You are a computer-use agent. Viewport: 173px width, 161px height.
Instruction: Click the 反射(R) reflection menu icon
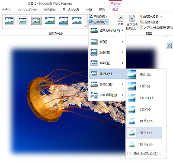[x=94, y=52]
